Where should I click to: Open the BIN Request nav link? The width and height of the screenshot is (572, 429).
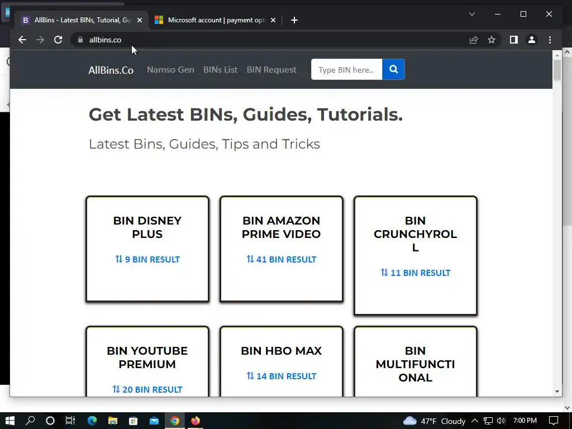tap(271, 70)
